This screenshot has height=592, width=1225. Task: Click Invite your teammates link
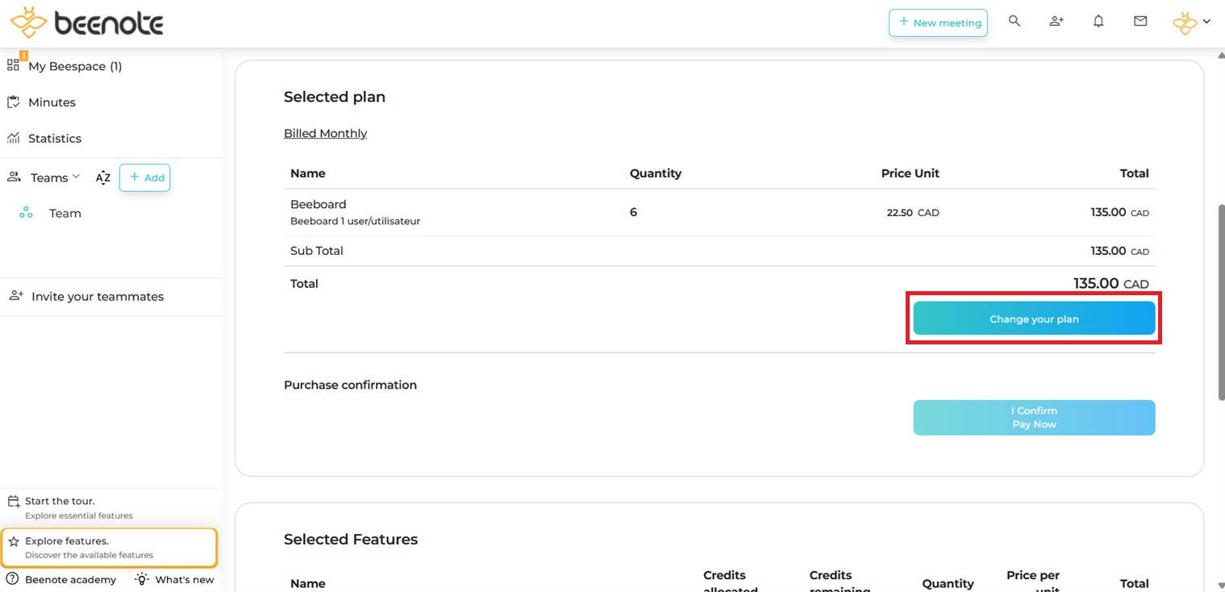tap(97, 297)
